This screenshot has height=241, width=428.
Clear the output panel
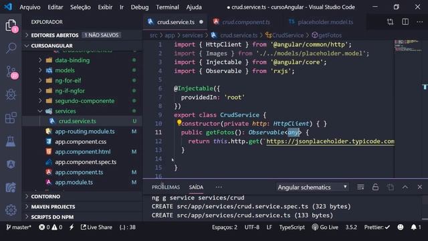[360, 187]
